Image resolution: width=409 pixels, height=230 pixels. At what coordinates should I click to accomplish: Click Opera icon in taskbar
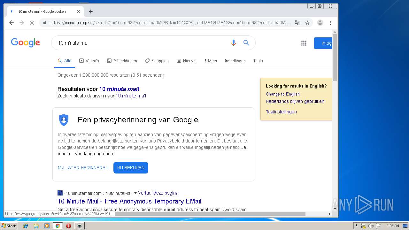coord(68,226)
